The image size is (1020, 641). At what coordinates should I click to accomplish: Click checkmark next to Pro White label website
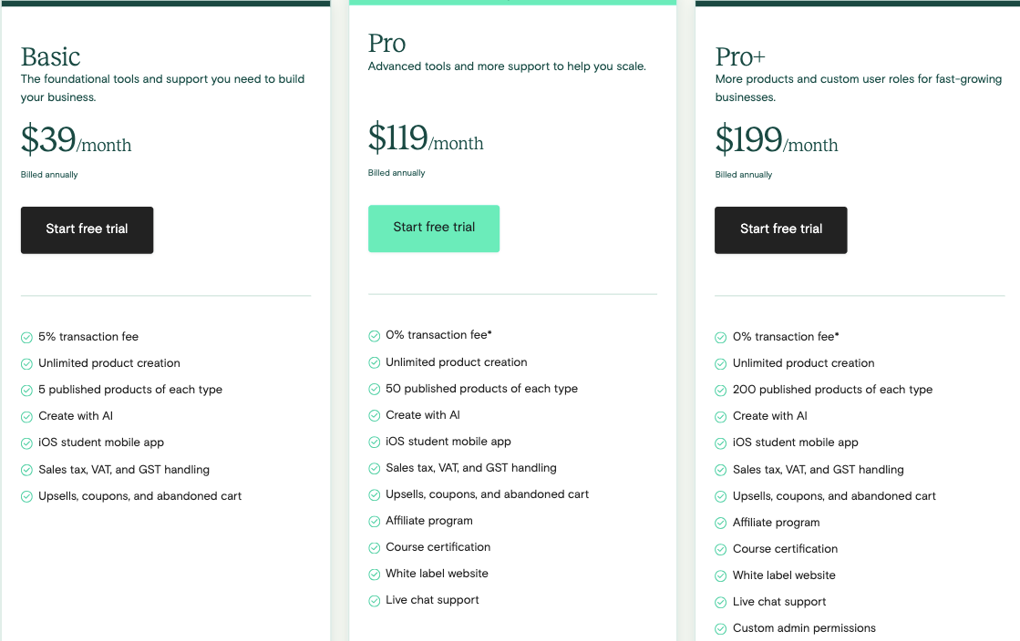tap(374, 574)
